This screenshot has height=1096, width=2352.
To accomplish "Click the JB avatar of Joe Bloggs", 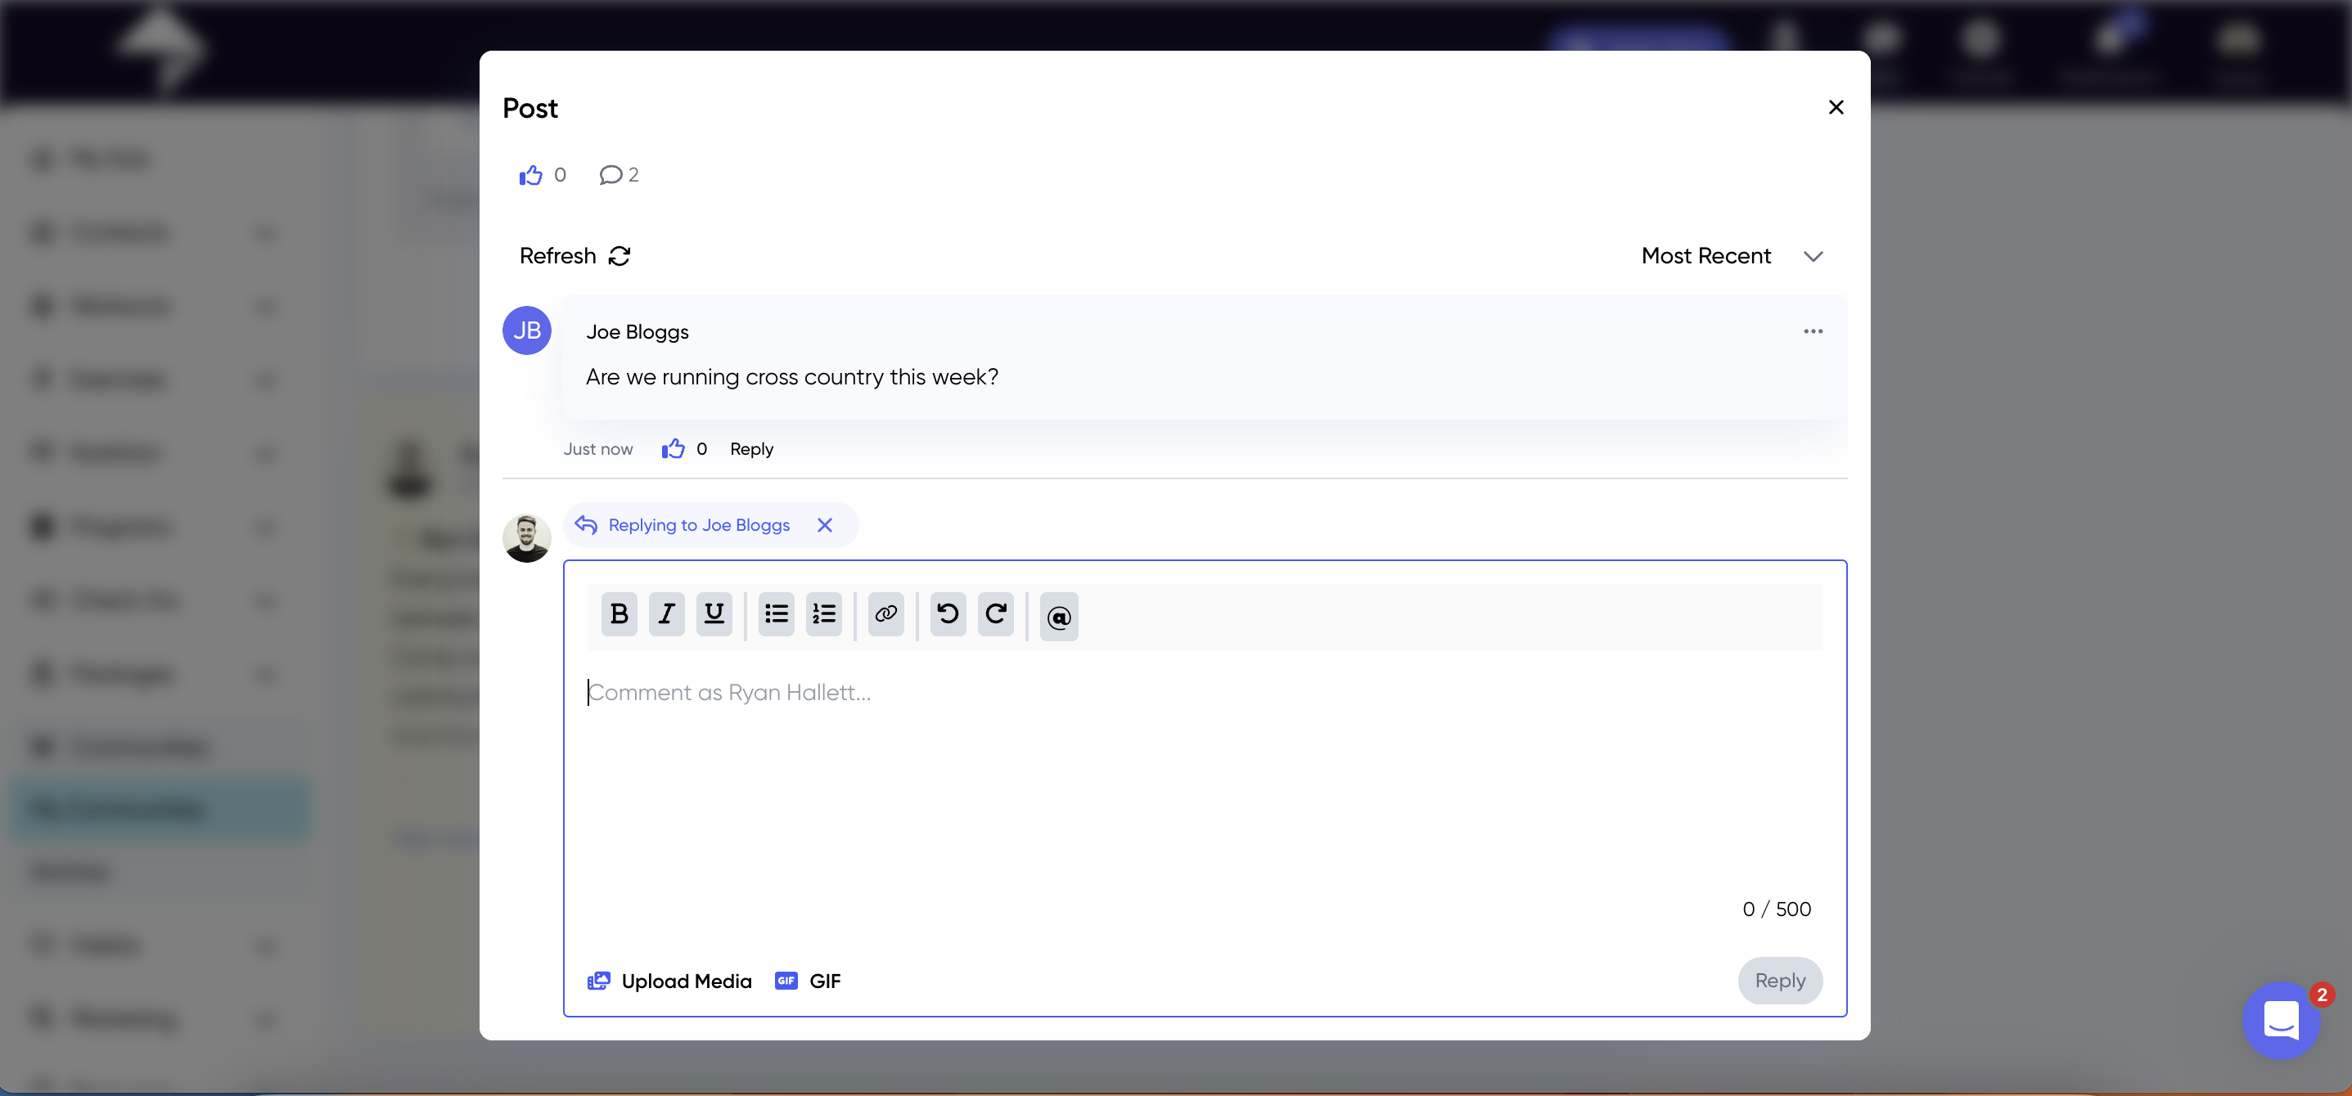I will coord(527,330).
